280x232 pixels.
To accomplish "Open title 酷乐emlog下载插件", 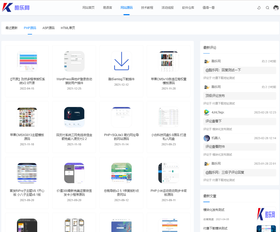I will coord(121,79).
